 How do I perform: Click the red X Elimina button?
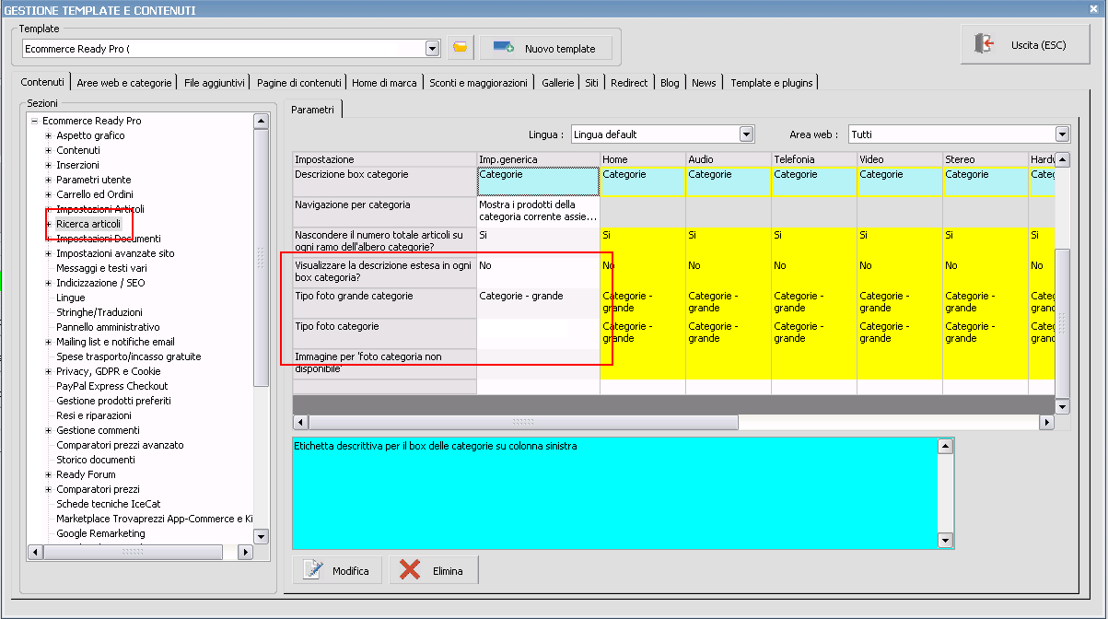433,571
